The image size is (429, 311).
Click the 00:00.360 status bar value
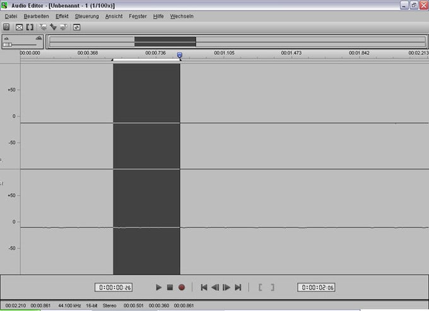pyautogui.click(x=159, y=305)
